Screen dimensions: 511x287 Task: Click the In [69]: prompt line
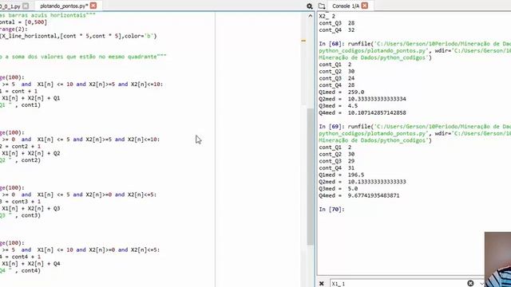point(331,126)
